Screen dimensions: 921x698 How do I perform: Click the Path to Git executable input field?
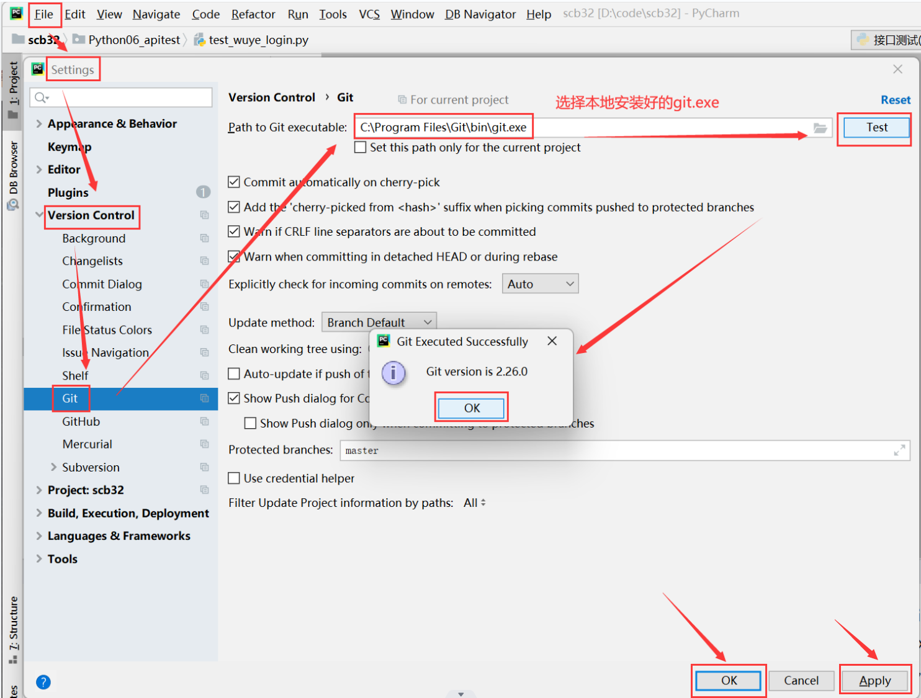coord(652,128)
